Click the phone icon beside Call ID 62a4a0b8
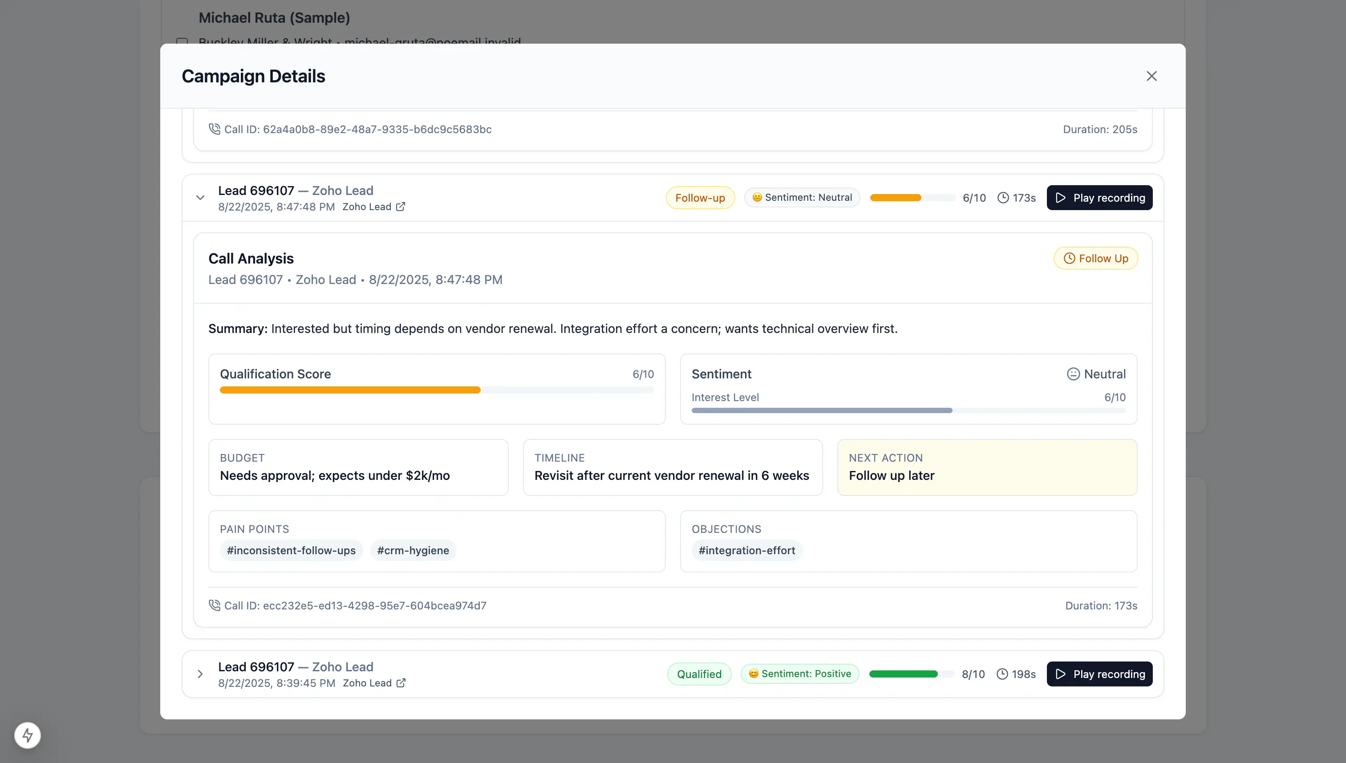Image resolution: width=1346 pixels, height=763 pixels. 214,129
